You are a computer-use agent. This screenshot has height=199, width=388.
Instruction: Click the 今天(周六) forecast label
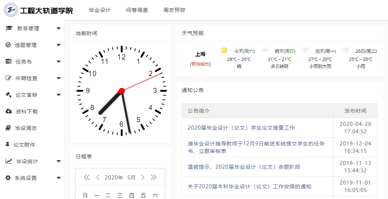click(x=245, y=51)
